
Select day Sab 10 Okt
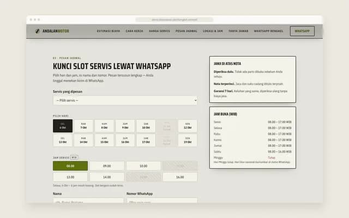tap(146, 126)
